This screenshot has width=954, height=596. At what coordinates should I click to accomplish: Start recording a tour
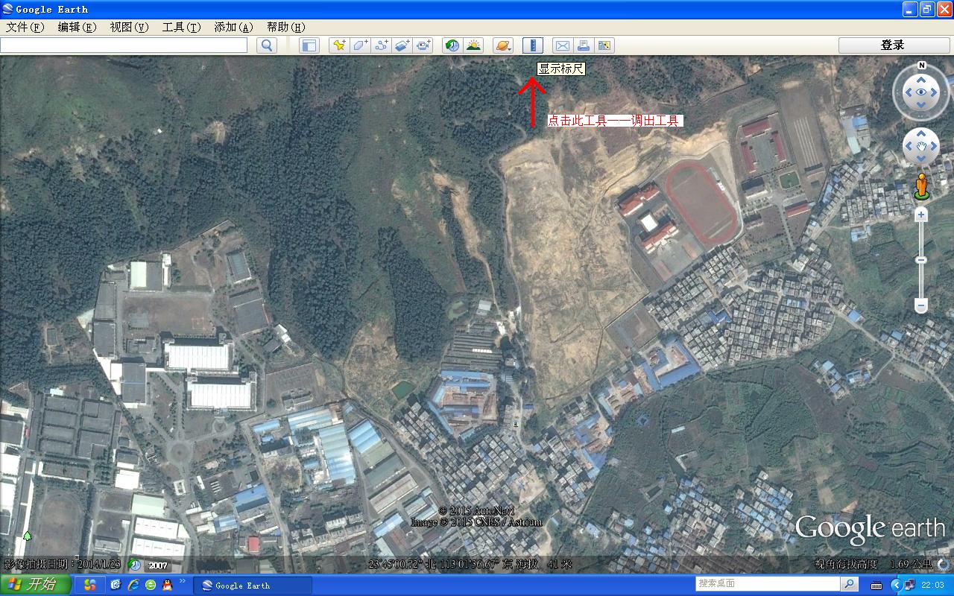click(x=424, y=45)
